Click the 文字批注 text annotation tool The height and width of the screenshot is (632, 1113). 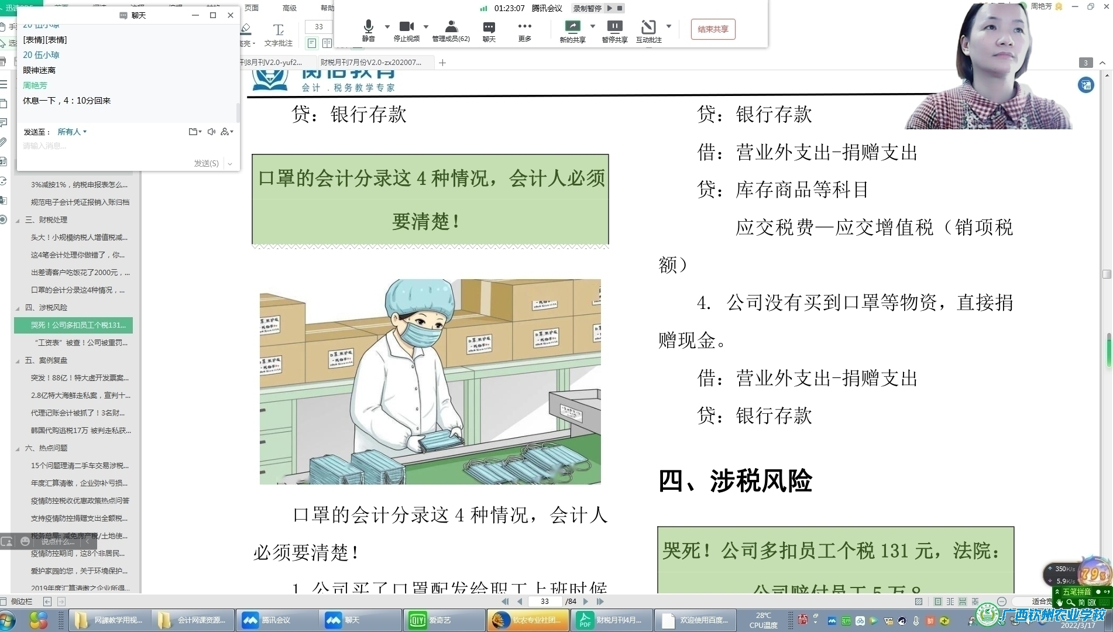click(x=278, y=34)
